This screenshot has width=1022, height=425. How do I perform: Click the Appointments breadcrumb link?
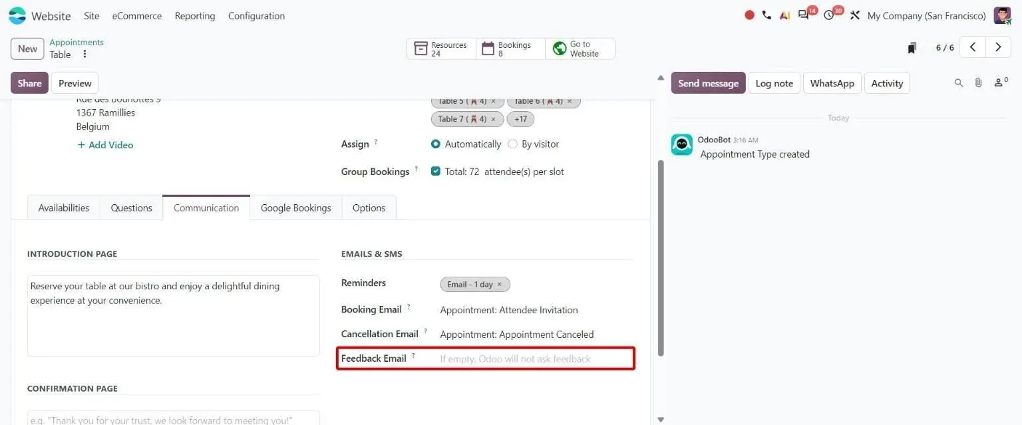[77, 42]
